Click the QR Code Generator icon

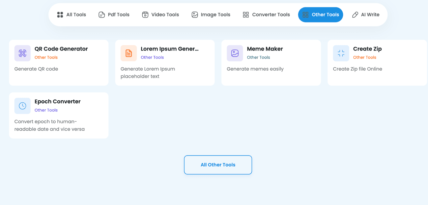tap(22, 53)
